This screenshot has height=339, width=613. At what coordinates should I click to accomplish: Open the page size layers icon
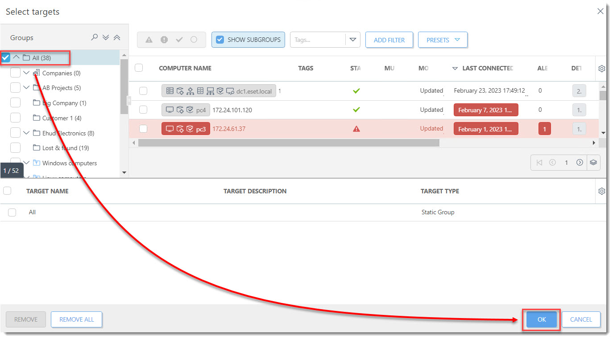pyautogui.click(x=593, y=163)
